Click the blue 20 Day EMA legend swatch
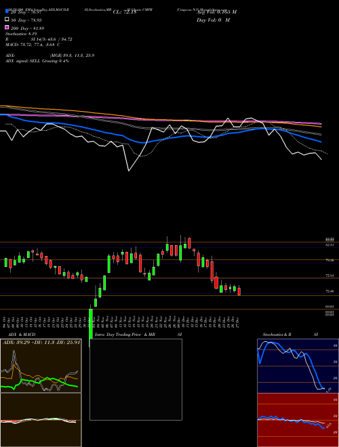This screenshot has width=339, height=447. pos(7,12)
